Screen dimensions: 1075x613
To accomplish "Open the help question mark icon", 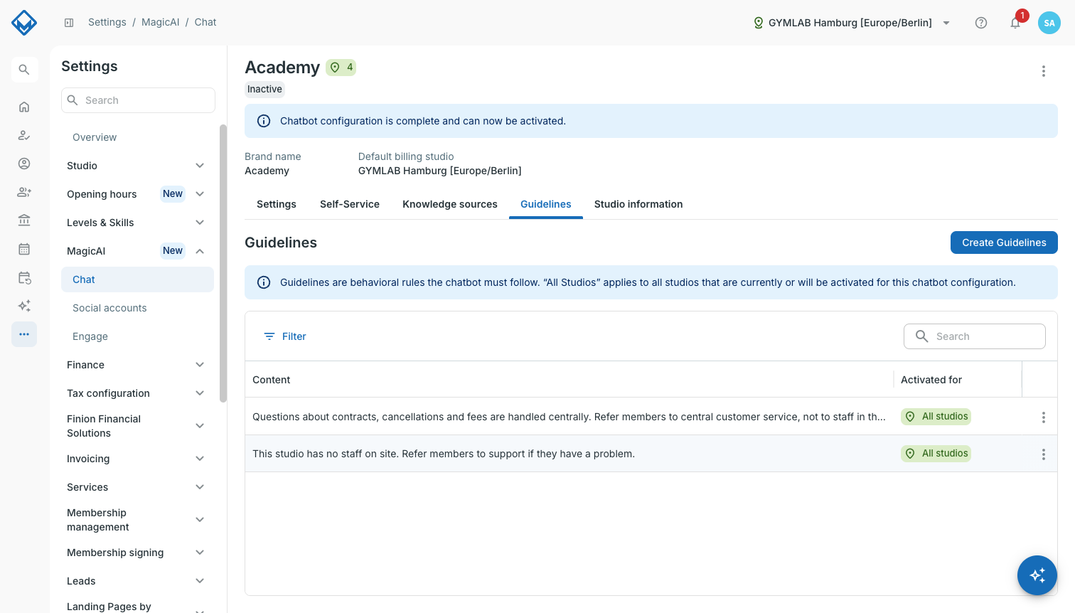I will [x=981, y=23].
